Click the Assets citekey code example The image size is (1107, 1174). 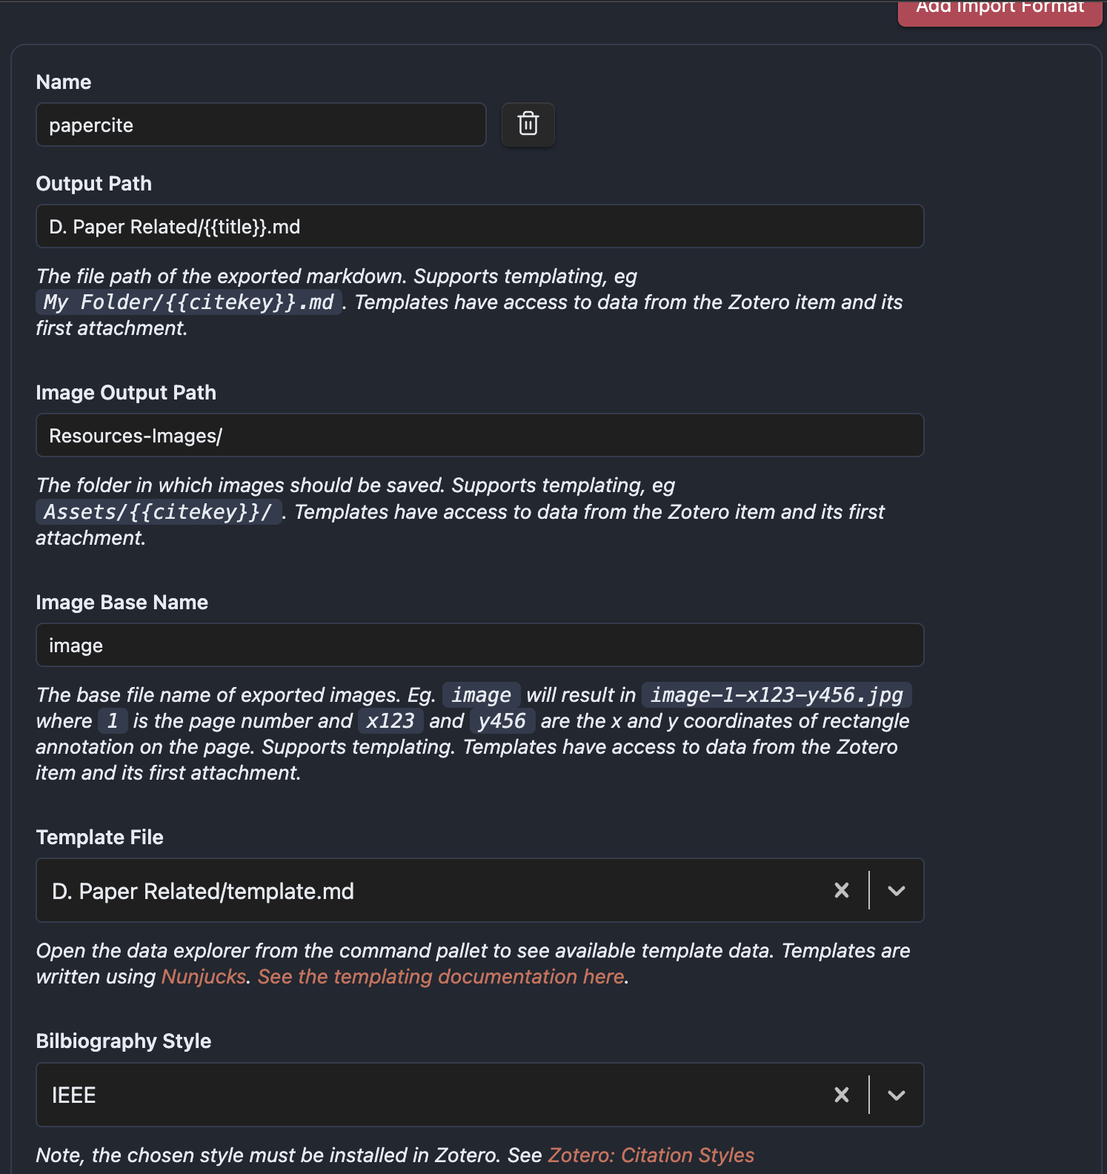tap(158, 512)
